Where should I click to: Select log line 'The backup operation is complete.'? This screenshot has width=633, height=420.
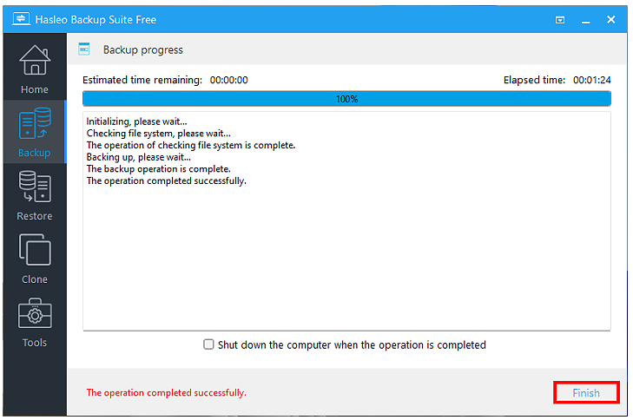click(x=158, y=168)
